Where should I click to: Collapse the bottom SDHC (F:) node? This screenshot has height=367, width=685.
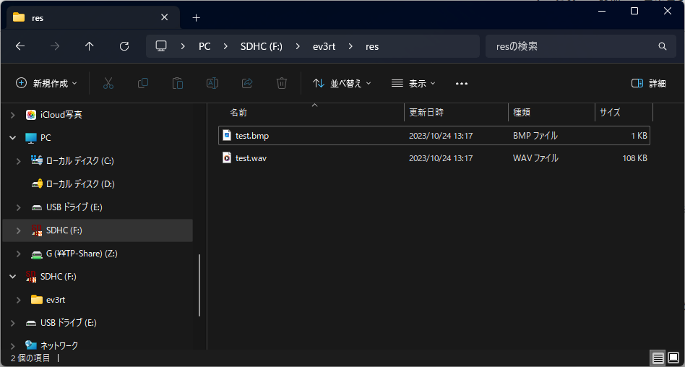pos(13,277)
